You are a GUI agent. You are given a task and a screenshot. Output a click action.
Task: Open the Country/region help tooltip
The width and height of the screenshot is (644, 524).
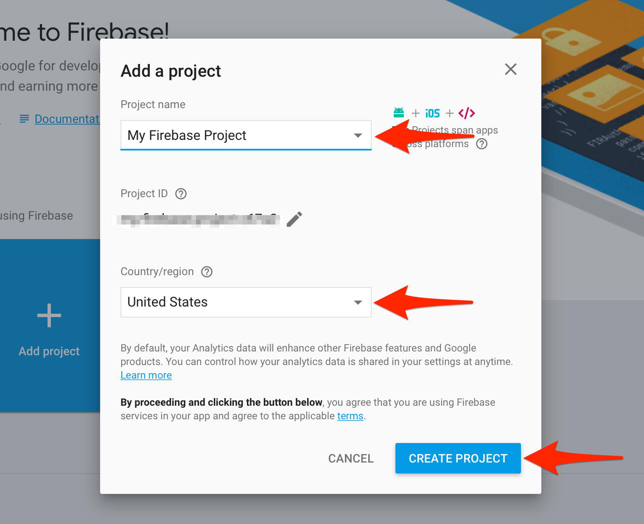207,272
